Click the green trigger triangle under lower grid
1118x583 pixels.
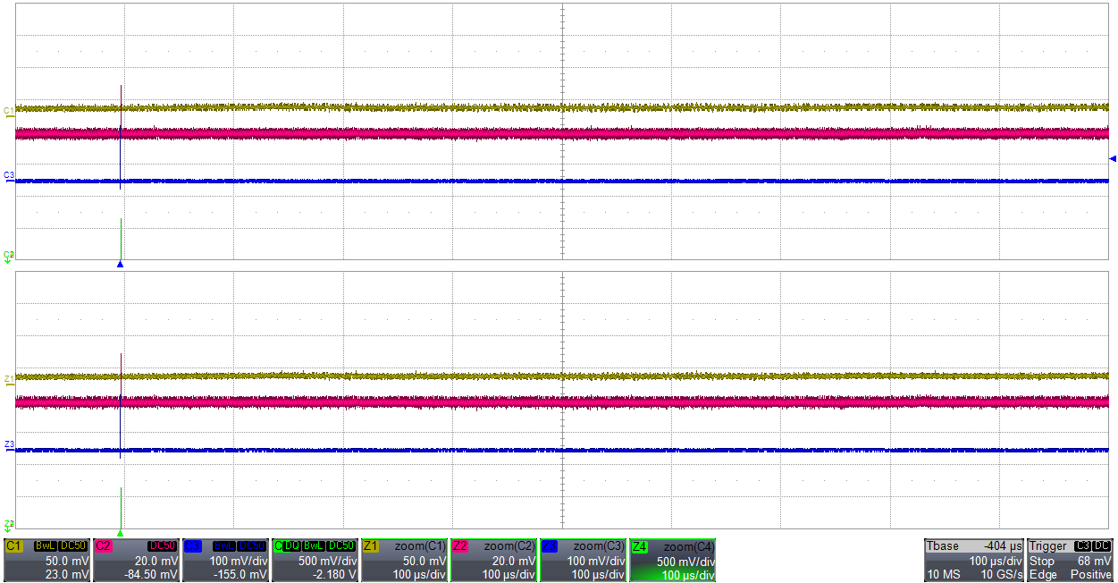pos(120,533)
